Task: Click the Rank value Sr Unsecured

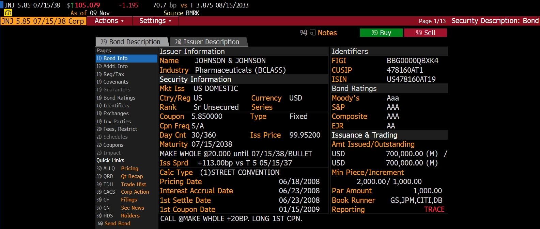Action: (x=216, y=107)
